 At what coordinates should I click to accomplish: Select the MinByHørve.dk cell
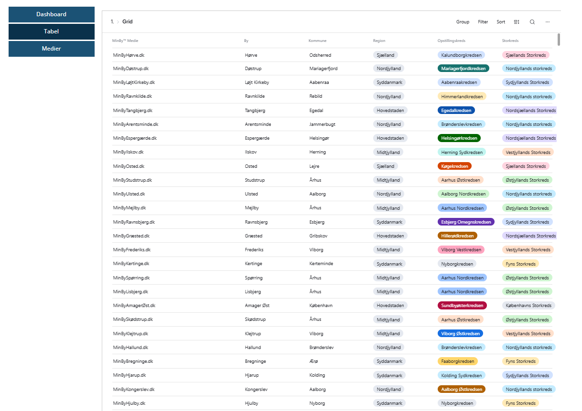tap(129, 55)
